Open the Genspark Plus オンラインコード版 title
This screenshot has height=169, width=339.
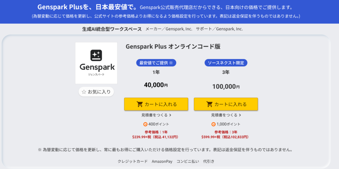point(173,46)
